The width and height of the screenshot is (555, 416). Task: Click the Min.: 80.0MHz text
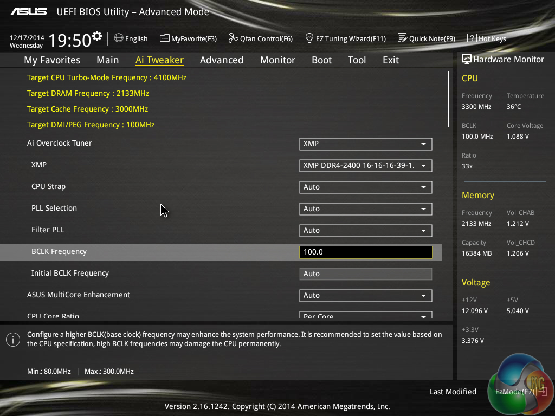coord(49,372)
